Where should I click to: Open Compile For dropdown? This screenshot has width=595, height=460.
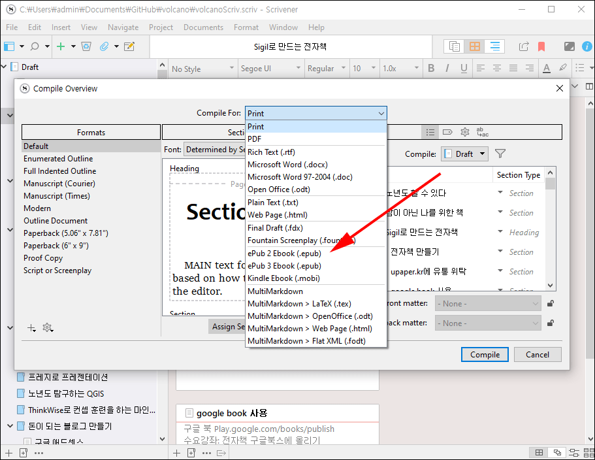click(315, 114)
